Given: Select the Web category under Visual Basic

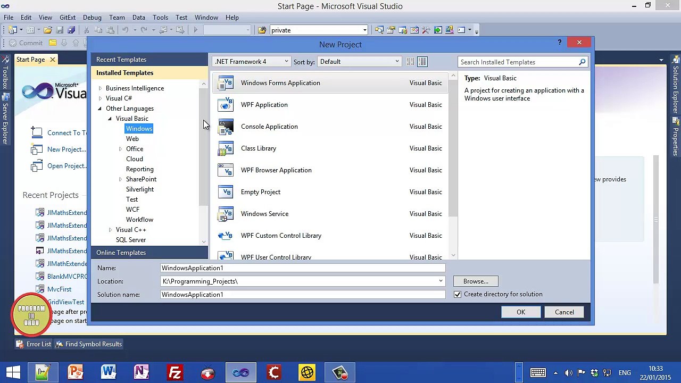Looking at the screenshot, I should click(x=132, y=139).
